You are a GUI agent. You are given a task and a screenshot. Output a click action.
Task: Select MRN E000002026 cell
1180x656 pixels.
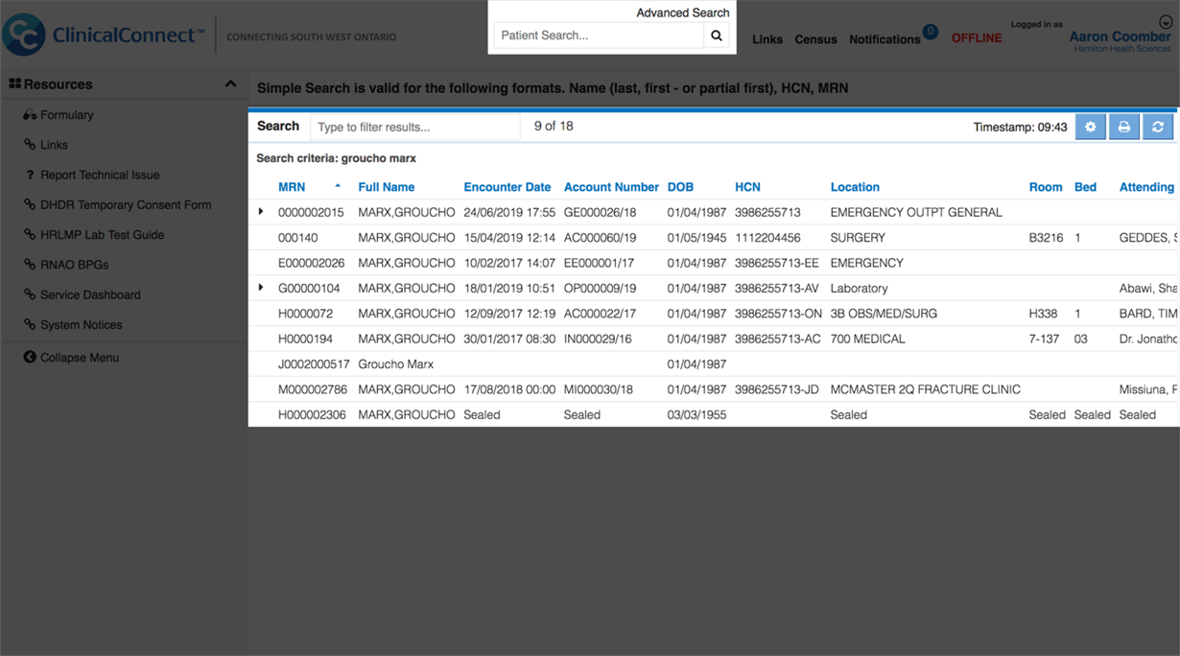coord(311,263)
